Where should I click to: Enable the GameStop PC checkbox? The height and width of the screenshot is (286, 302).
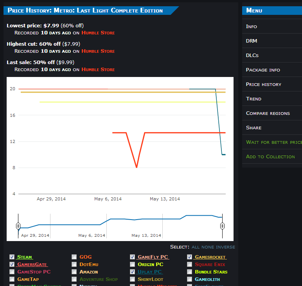point(12,272)
